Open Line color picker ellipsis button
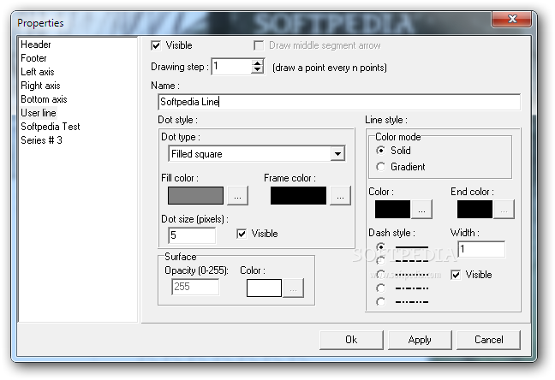 [421, 210]
